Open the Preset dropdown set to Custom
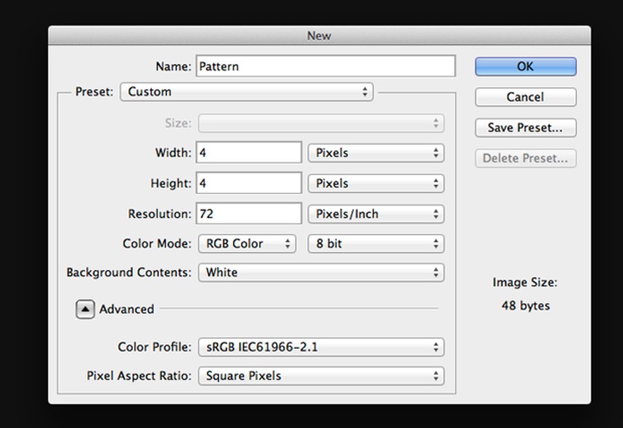623x428 pixels. [247, 92]
